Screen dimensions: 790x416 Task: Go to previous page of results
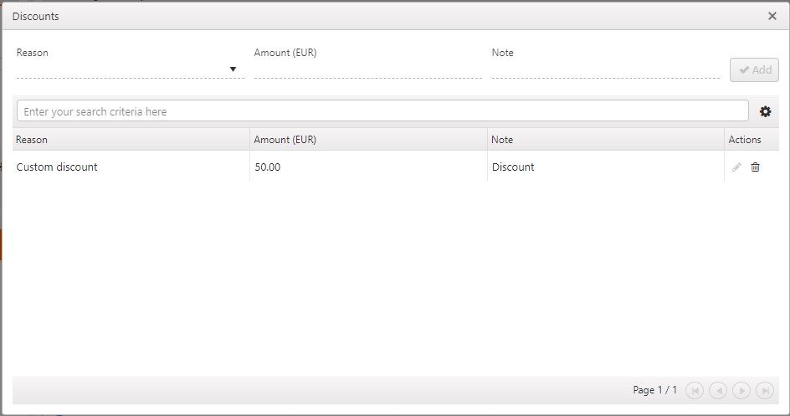717,390
